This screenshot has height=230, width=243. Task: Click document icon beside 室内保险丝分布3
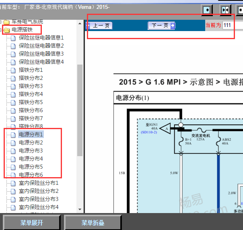(x=13, y=200)
